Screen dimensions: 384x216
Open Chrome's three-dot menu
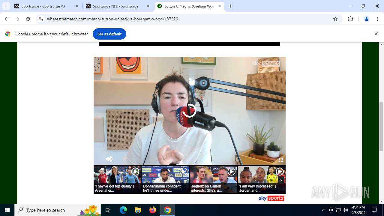[377, 19]
